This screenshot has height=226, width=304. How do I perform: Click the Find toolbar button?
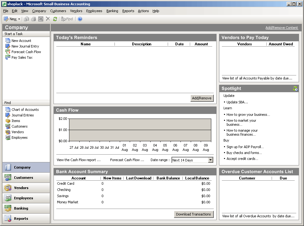pos(67,19)
